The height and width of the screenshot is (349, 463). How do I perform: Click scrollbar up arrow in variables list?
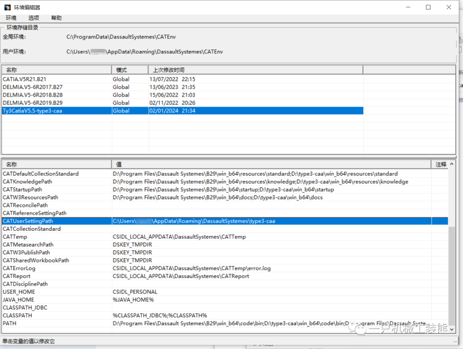click(x=451, y=164)
